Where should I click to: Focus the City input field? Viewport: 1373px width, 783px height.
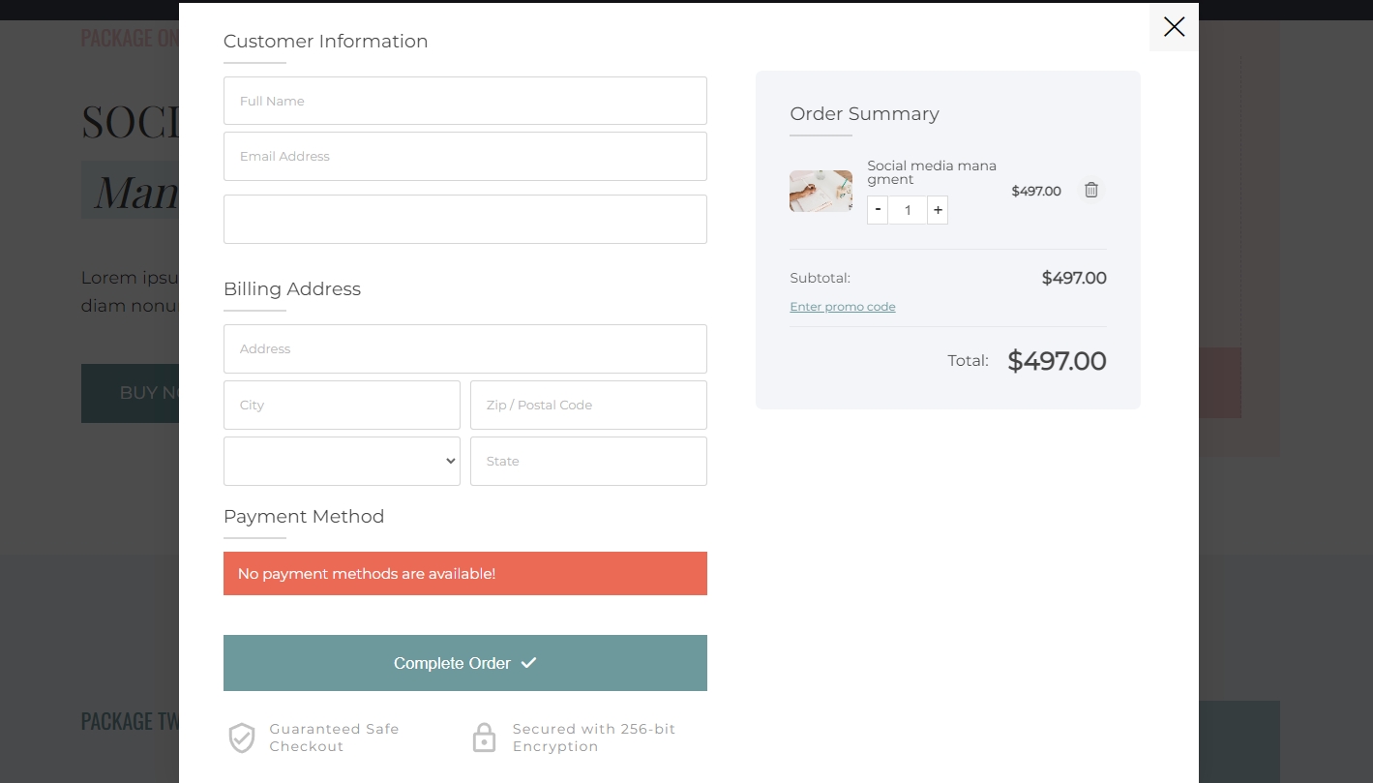tap(342, 406)
